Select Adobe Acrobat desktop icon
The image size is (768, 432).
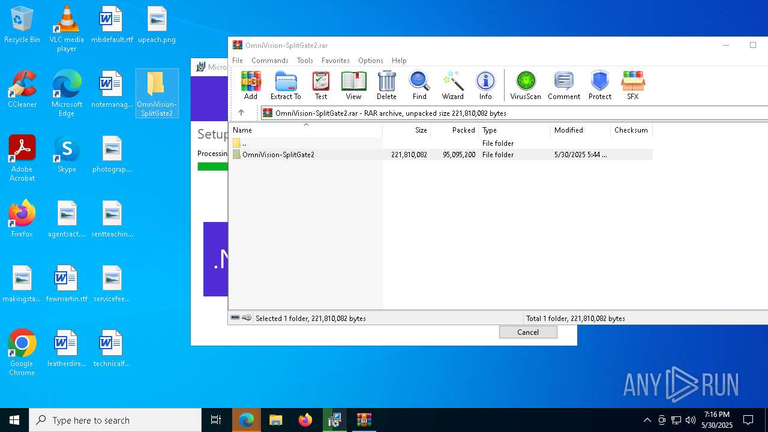(x=22, y=158)
